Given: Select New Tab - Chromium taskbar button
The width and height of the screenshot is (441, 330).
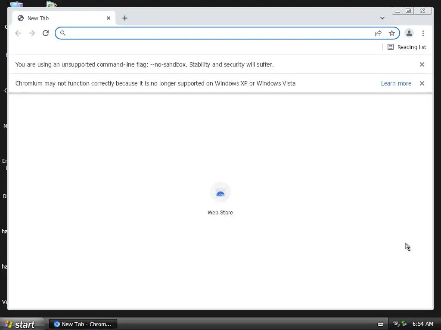Looking at the screenshot, I should (x=83, y=324).
